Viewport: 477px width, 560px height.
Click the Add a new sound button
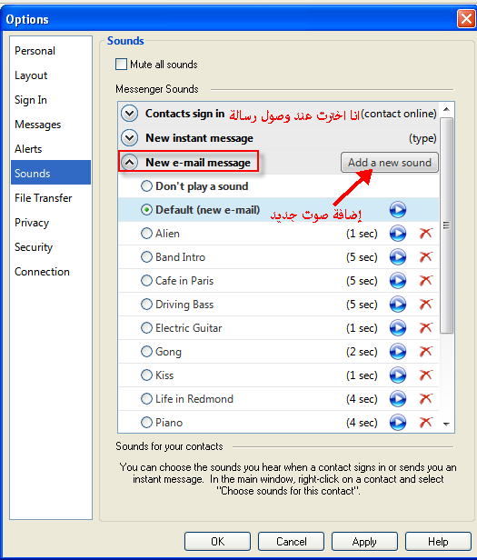pos(390,163)
